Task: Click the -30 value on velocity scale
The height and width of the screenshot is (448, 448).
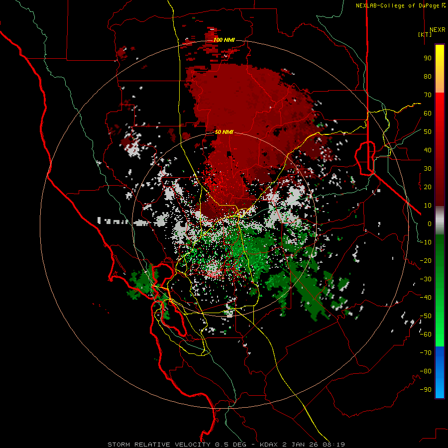Action: (x=426, y=279)
